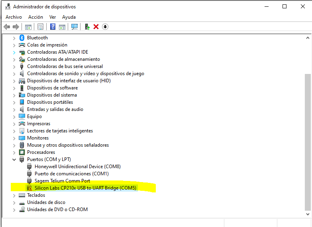
Task: Select Honeywell Unidirectional Device (COM8)
Action: tap(77, 167)
